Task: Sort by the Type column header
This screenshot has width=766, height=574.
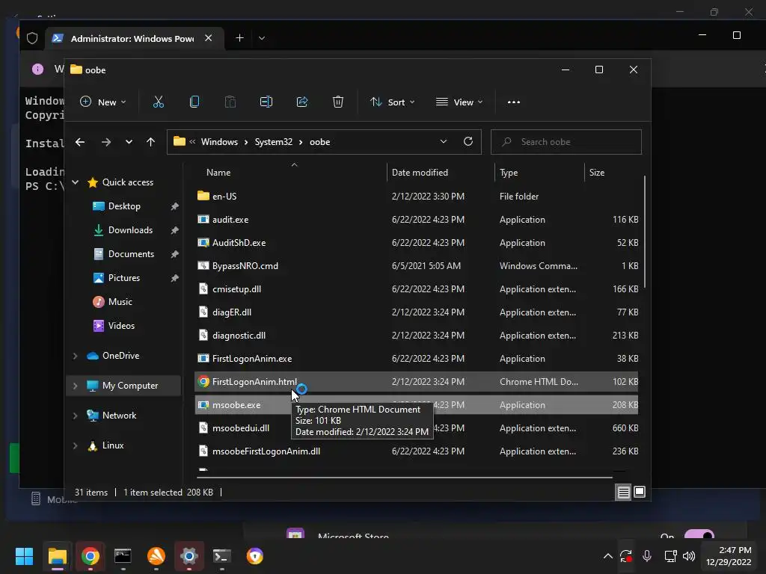Action: click(x=509, y=173)
